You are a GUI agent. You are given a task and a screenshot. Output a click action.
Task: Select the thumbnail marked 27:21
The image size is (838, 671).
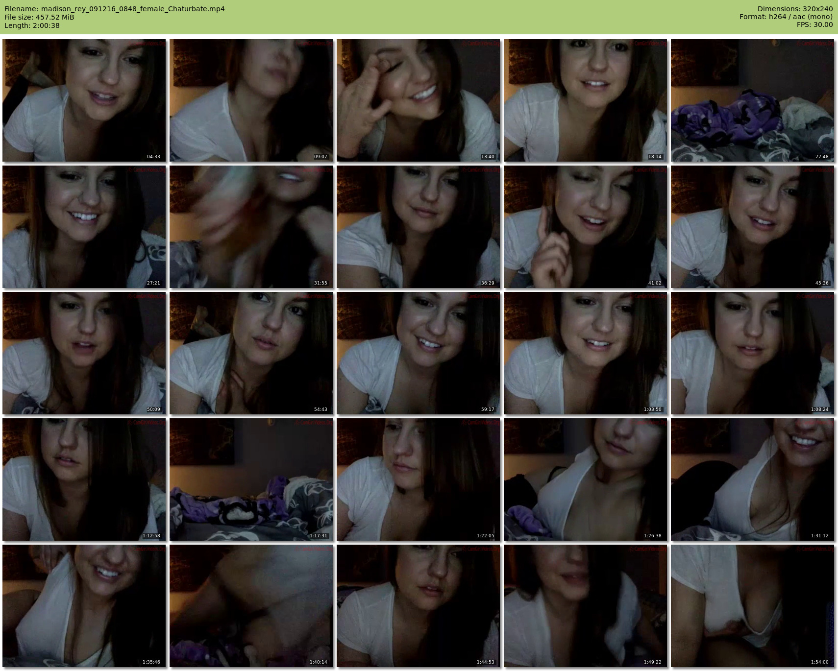pyautogui.click(x=84, y=227)
